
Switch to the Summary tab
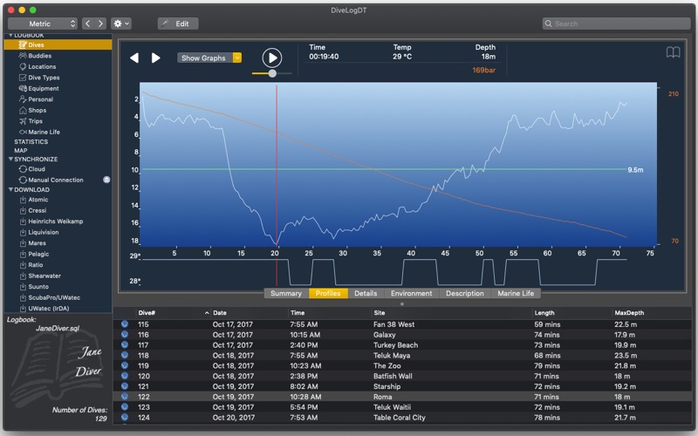[x=286, y=293]
